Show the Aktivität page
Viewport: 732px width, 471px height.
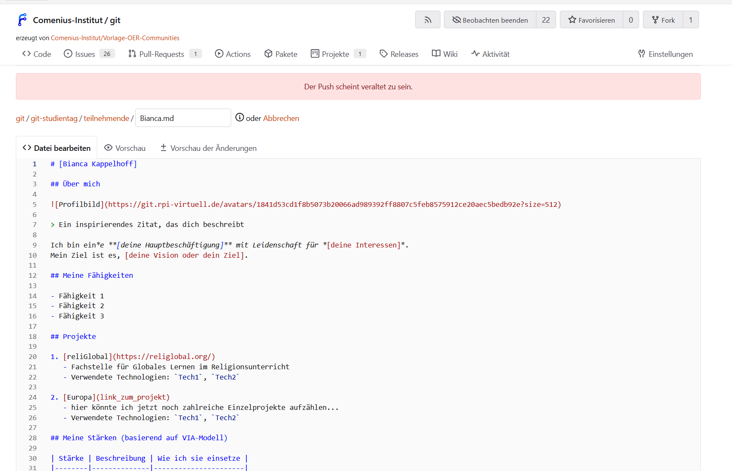pyautogui.click(x=491, y=54)
